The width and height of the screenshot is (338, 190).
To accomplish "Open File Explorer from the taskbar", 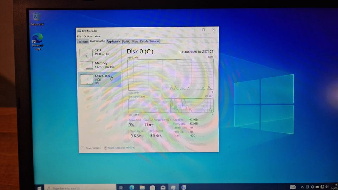I will 142,188.
